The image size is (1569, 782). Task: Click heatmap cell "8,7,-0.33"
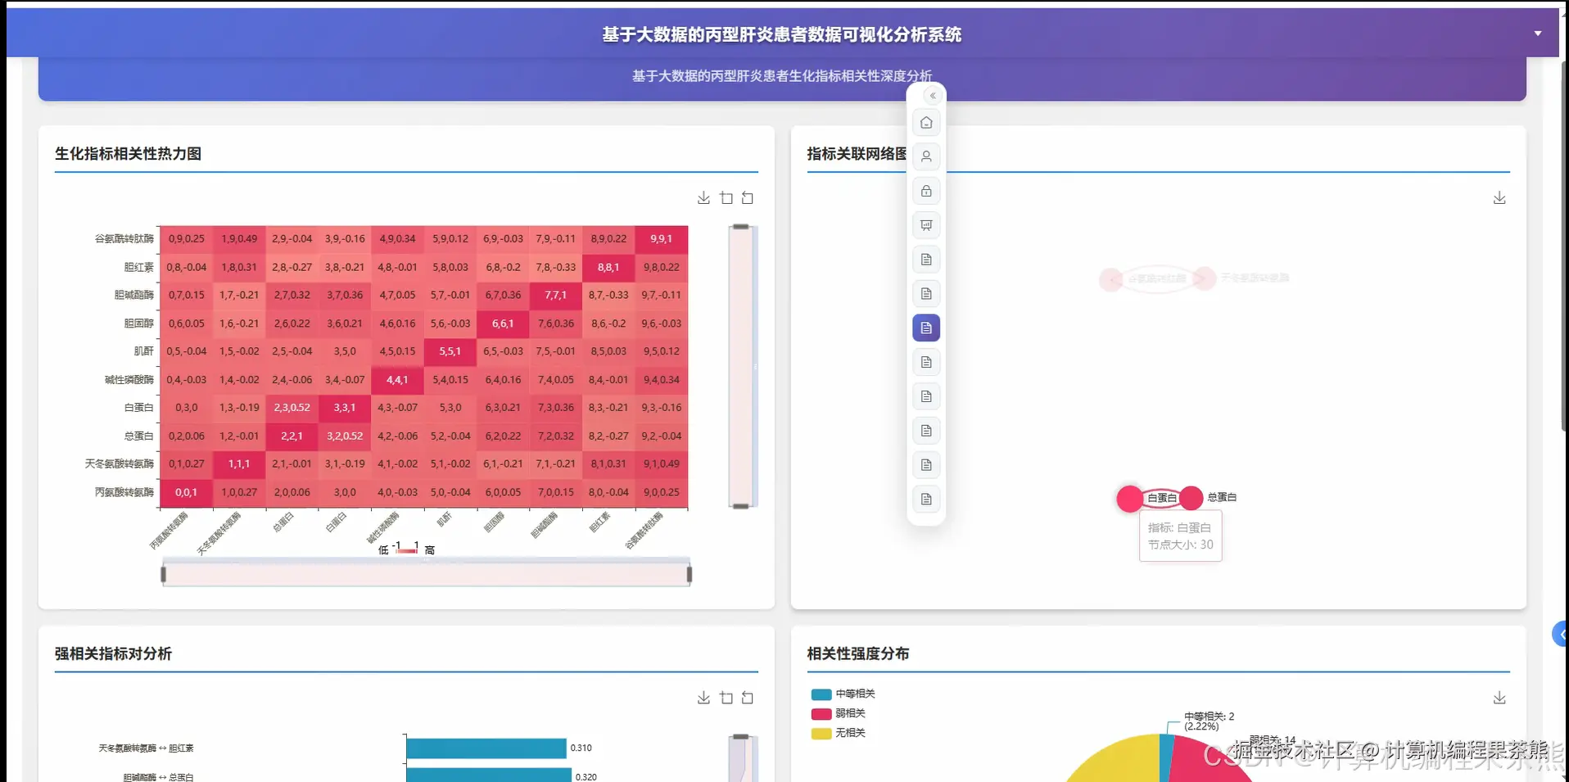pos(608,295)
